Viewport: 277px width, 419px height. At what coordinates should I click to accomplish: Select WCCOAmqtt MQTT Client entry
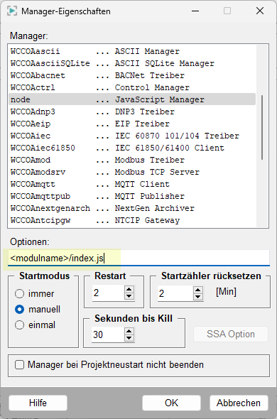point(132,184)
